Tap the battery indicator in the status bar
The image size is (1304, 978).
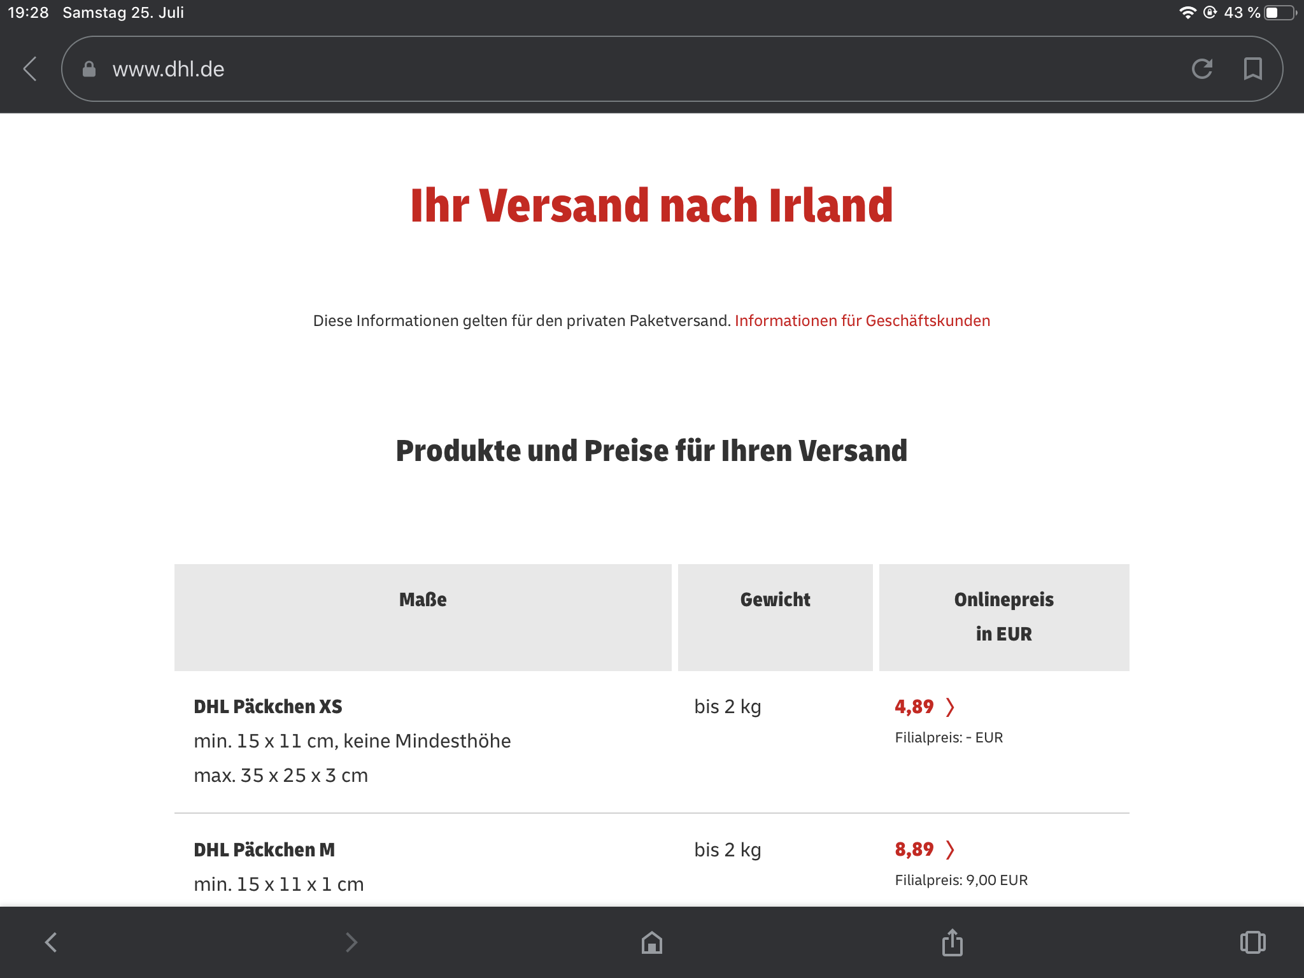[x=1280, y=13]
